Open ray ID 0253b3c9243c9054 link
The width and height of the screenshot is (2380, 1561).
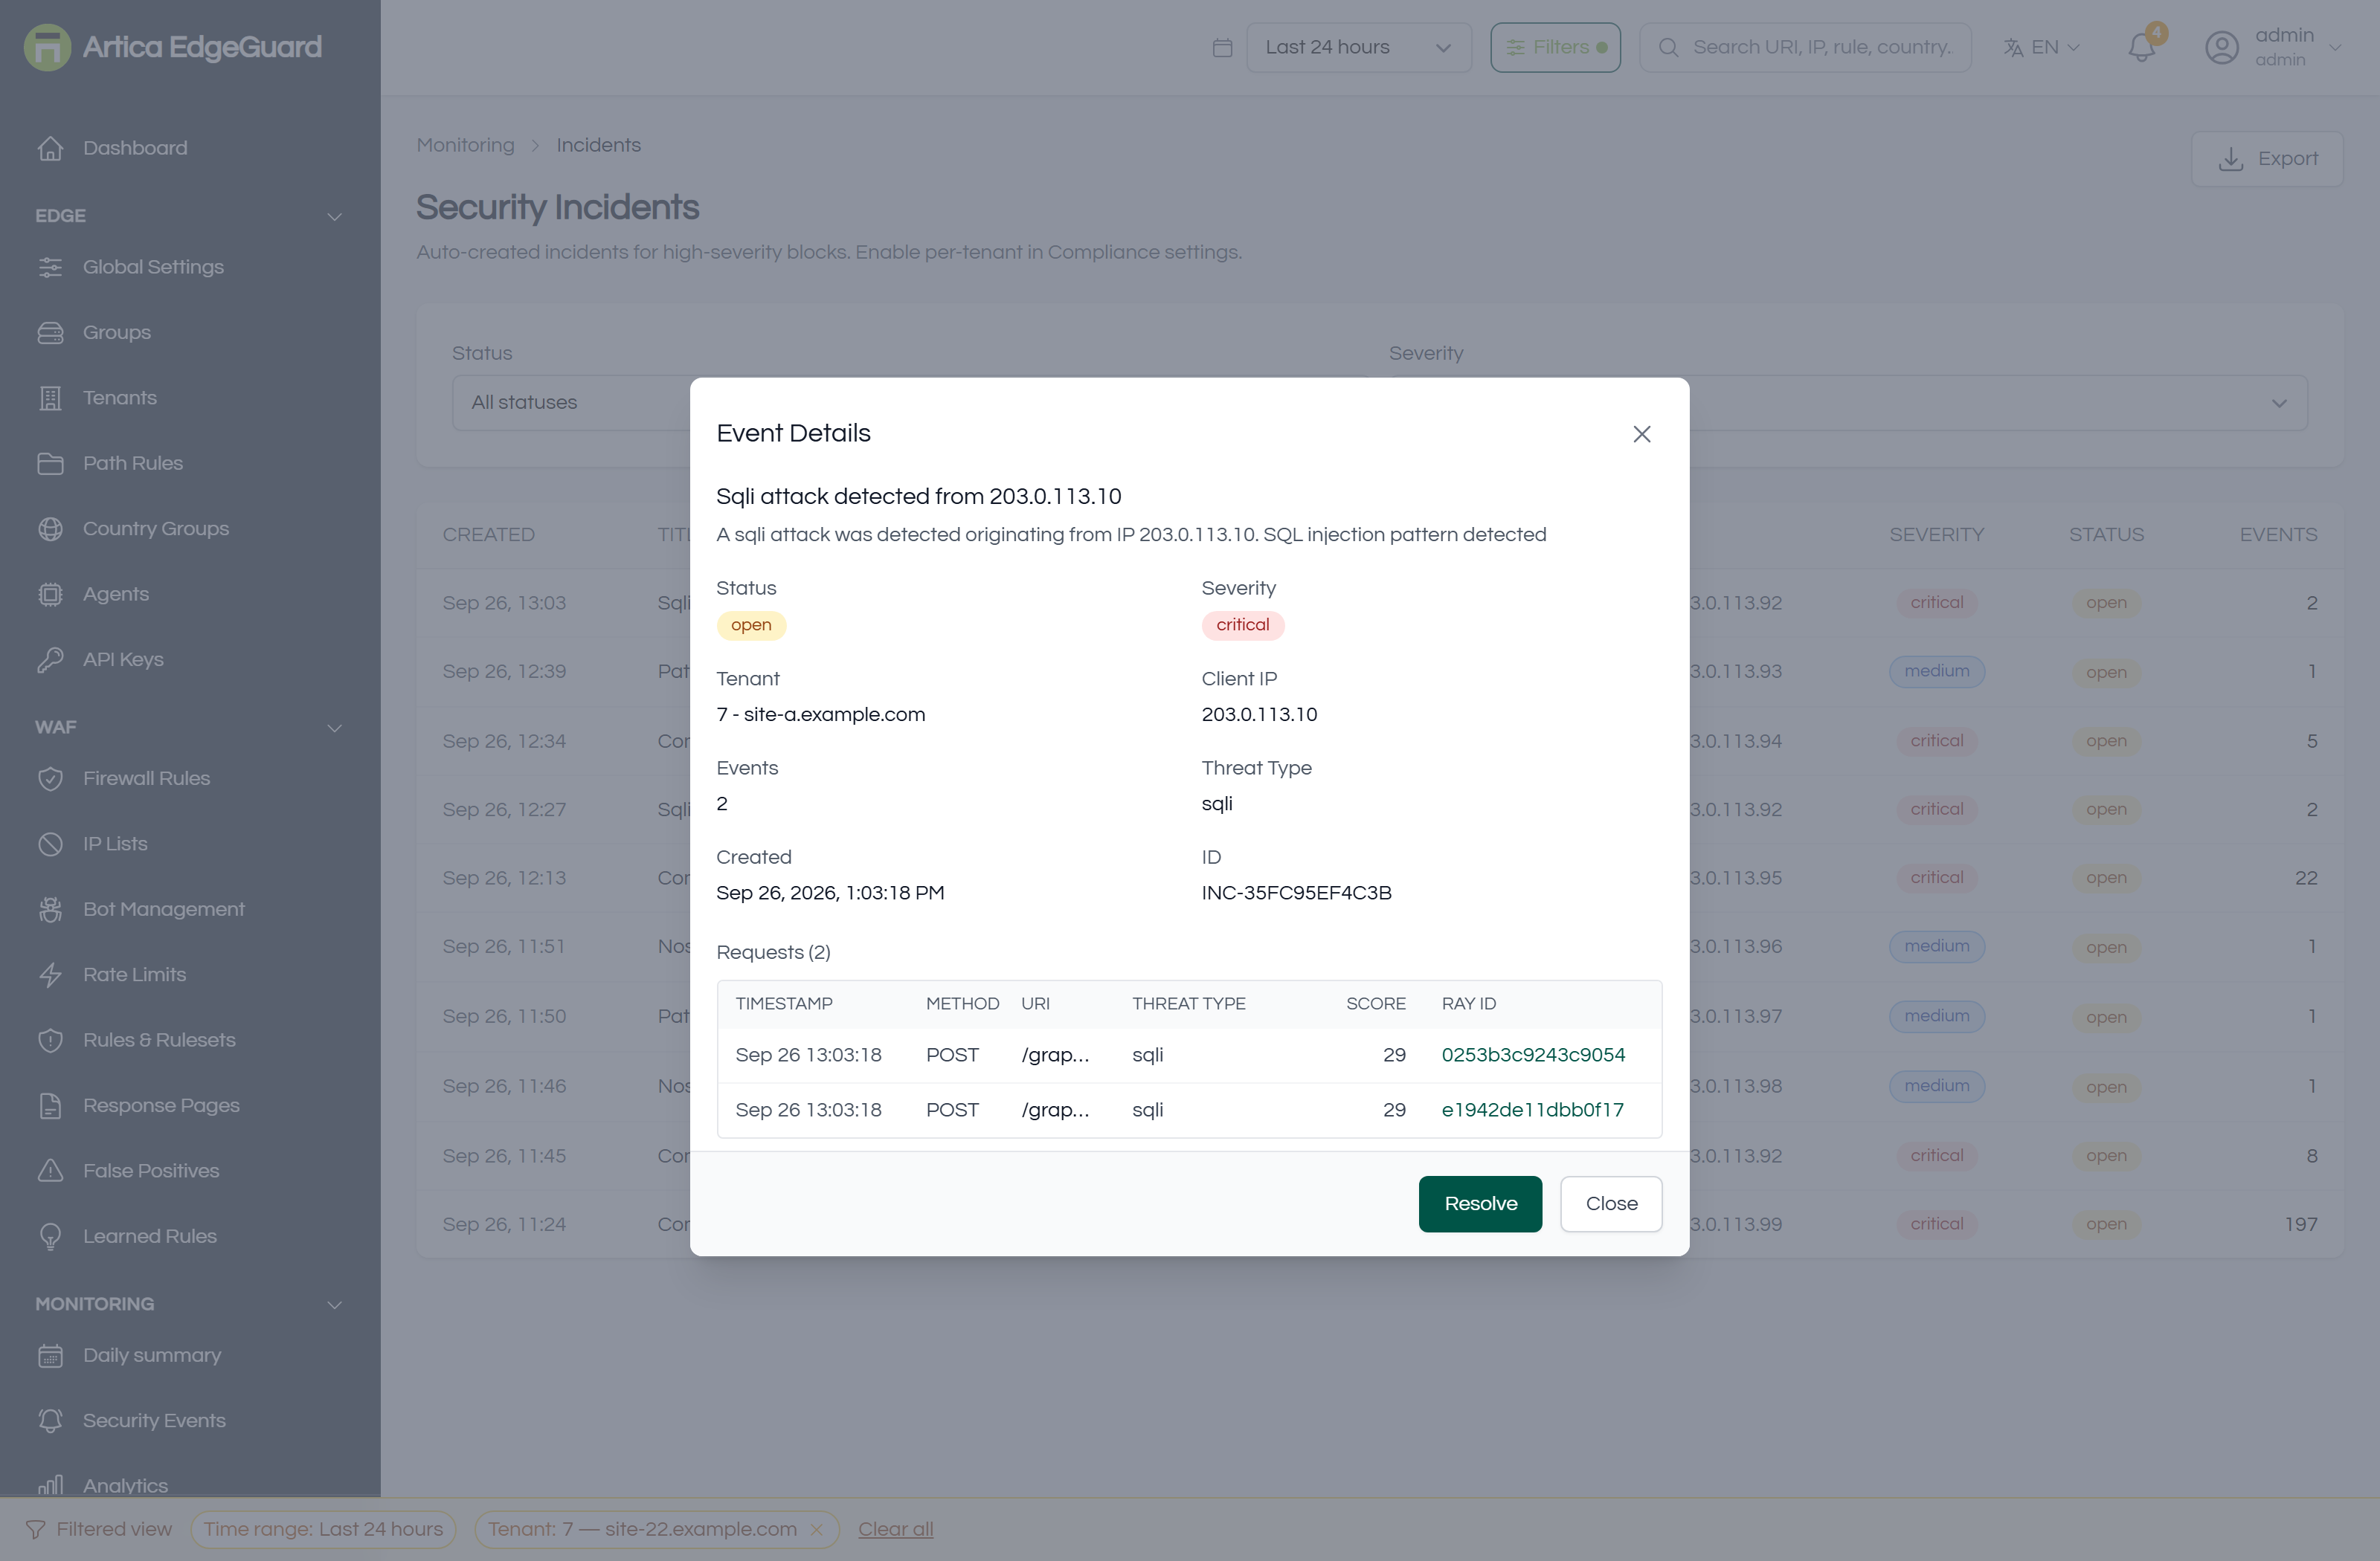tap(1533, 1054)
